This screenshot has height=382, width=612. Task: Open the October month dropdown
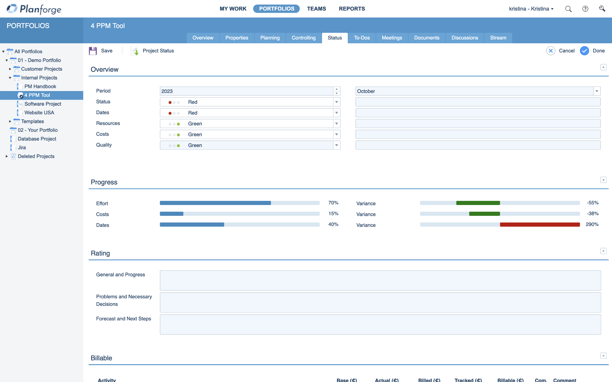pos(596,91)
